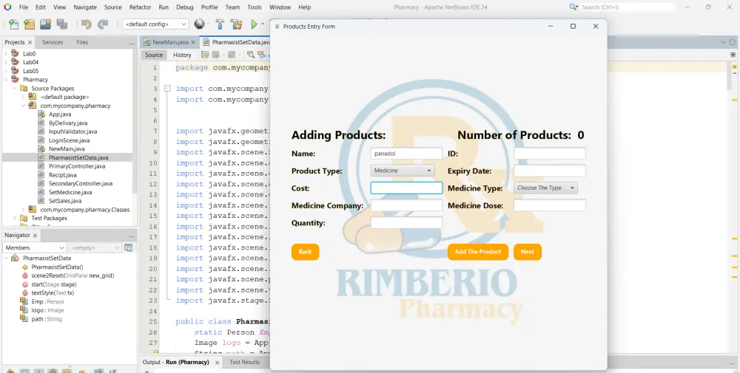This screenshot has height=373, width=740.
Task: Close the NewMain.java editor tab
Action: pyautogui.click(x=193, y=42)
